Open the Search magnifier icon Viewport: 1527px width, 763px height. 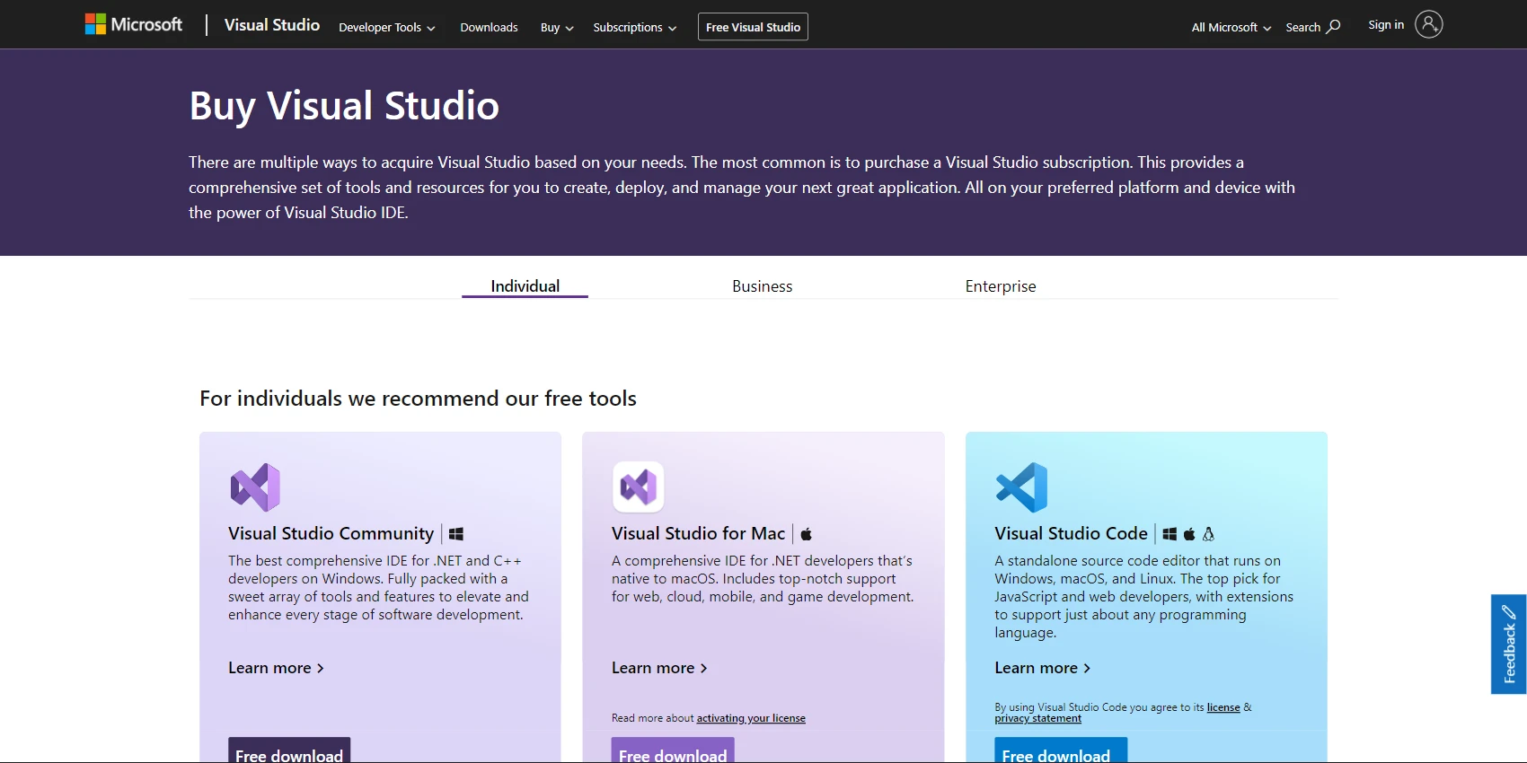[x=1334, y=26]
